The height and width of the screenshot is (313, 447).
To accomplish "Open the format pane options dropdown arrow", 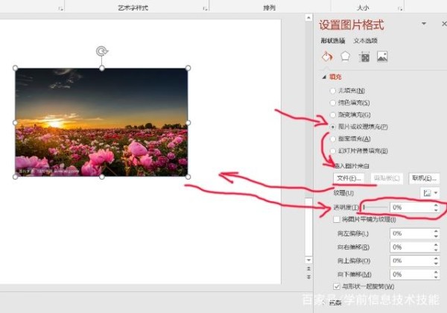I will (x=425, y=25).
